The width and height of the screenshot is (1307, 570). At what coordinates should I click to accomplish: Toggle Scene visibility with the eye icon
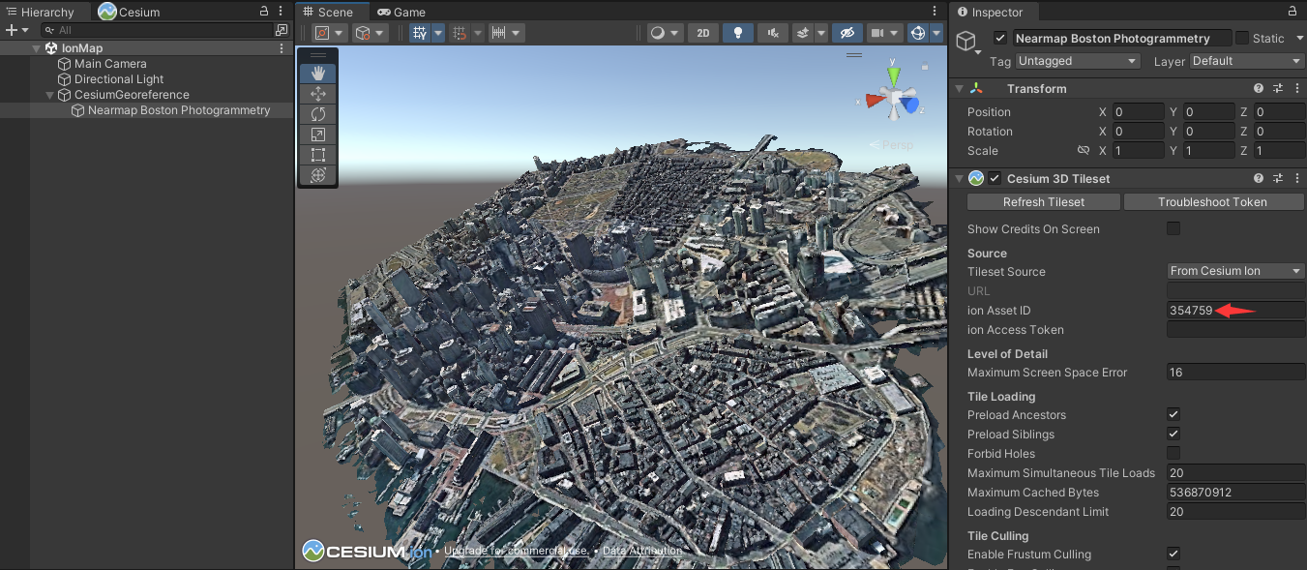point(847,32)
